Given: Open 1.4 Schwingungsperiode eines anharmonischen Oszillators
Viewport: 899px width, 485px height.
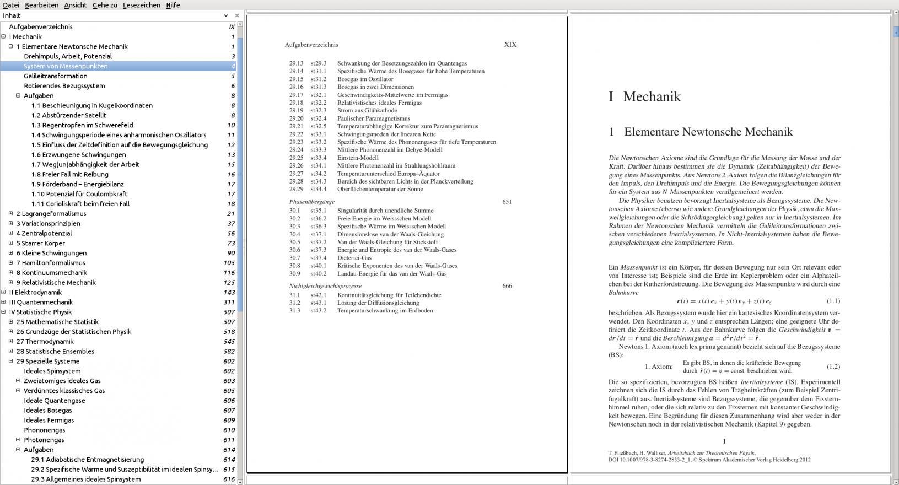Looking at the screenshot, I should (x=119, y=135).
